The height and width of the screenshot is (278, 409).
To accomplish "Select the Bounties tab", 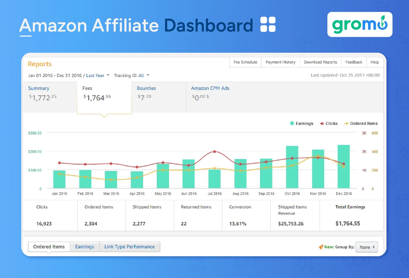I will 146,88.
